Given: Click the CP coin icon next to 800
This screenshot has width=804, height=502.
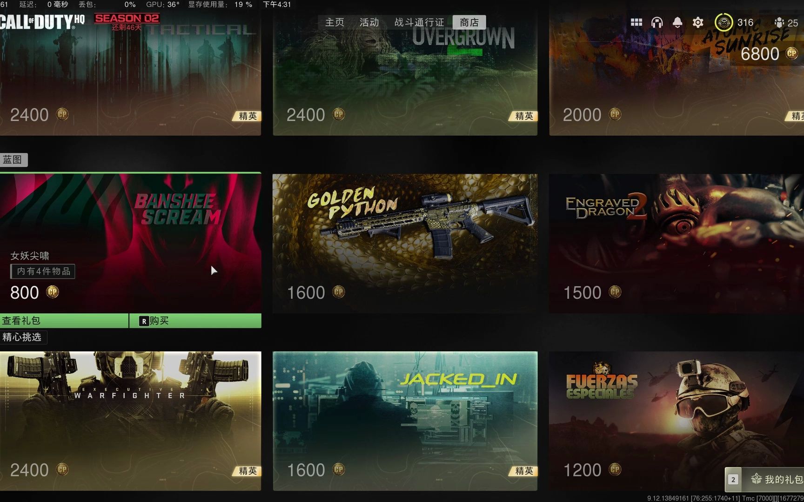Looking at the screenshot, I should pos(52,292).
